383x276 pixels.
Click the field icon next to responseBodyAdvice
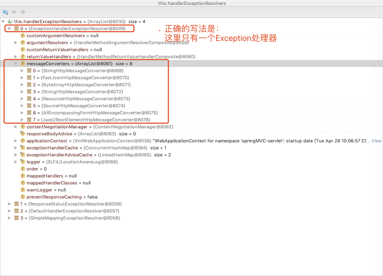click(x=22, y=134)
